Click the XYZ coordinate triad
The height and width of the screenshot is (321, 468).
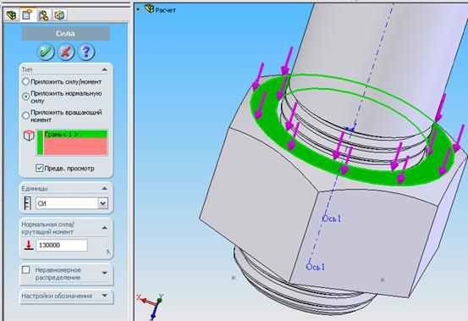[x=151, y=306]
